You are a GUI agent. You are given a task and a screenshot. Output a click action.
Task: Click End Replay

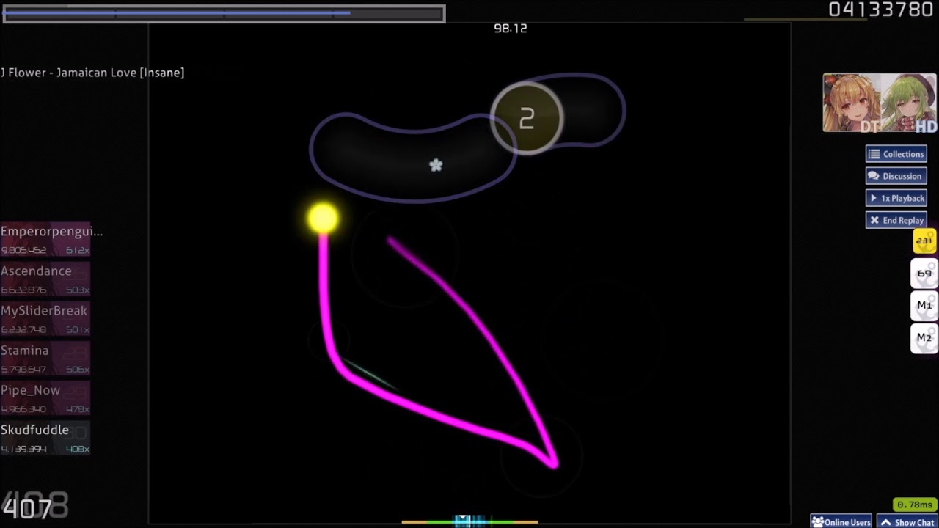(896, 220)
